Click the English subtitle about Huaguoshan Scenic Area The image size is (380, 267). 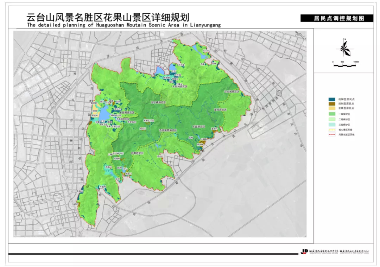coord(124,25)
